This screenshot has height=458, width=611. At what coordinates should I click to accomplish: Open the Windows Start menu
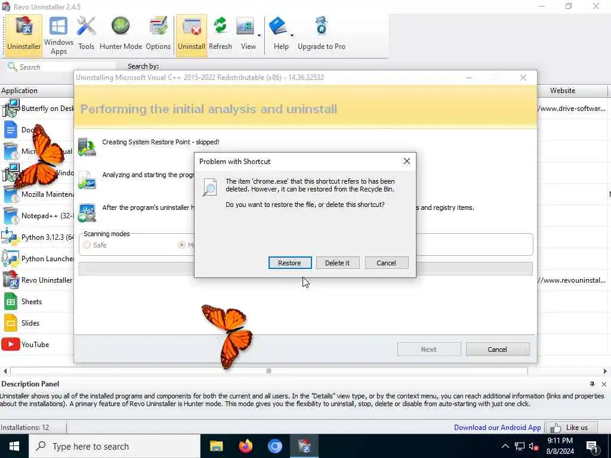[14, 446]
